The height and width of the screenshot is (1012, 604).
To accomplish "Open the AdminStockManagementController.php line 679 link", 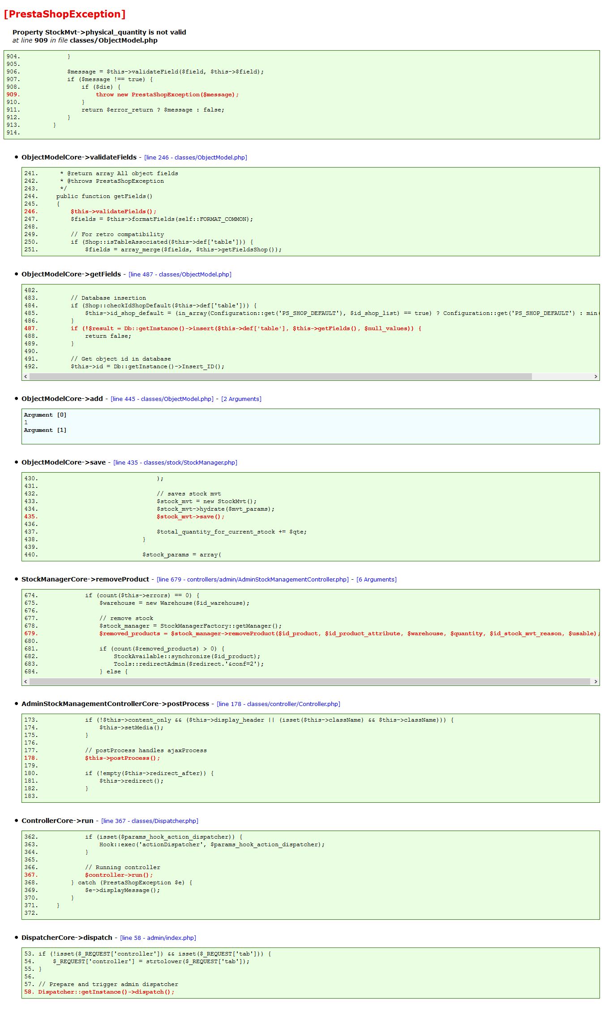I will point(253,580).
